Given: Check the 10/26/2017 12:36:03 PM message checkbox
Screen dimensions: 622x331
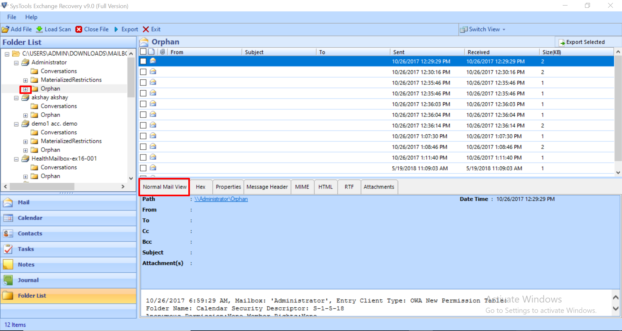Looking at the screenshot, I should (x=143, y=104).
